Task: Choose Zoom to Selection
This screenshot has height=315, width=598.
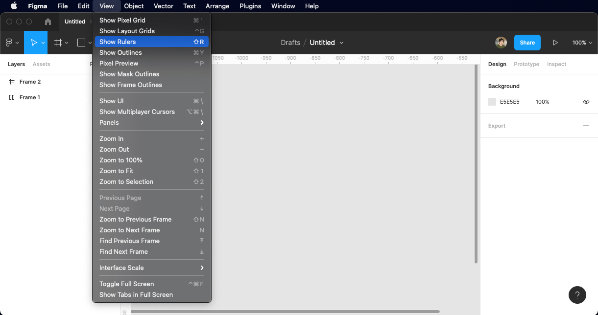Action: (x=152, y=181)
